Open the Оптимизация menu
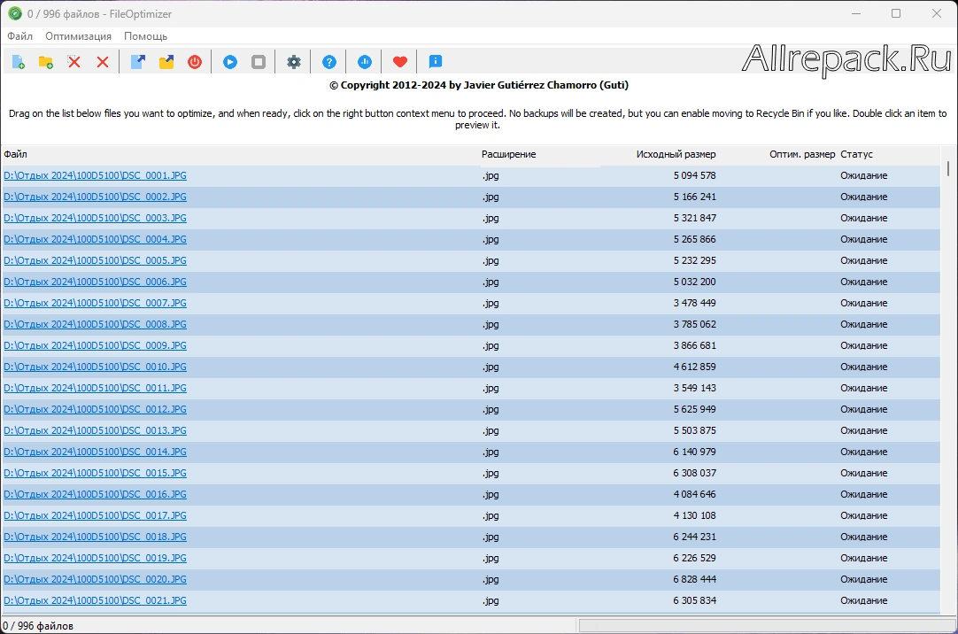This screenshot has height=634, width=958. tap(78, 36)
